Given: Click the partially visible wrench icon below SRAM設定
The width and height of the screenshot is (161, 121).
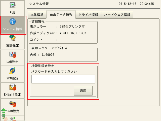Looking at the screenshot, I should 13,118.
